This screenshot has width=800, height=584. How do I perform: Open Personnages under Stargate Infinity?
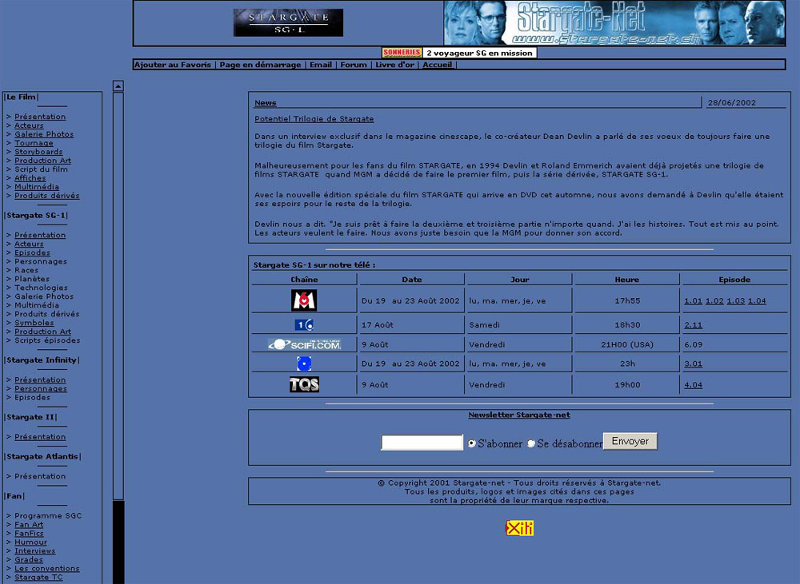point(41,388)
